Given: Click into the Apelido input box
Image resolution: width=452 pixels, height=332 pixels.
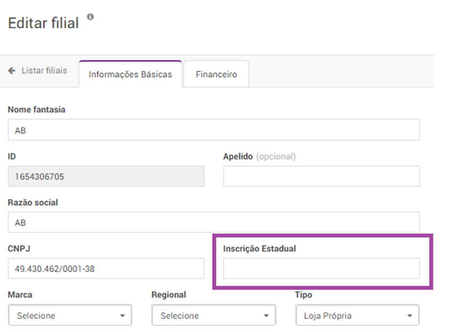Looking at the screenshot, I should pos(321,176).
